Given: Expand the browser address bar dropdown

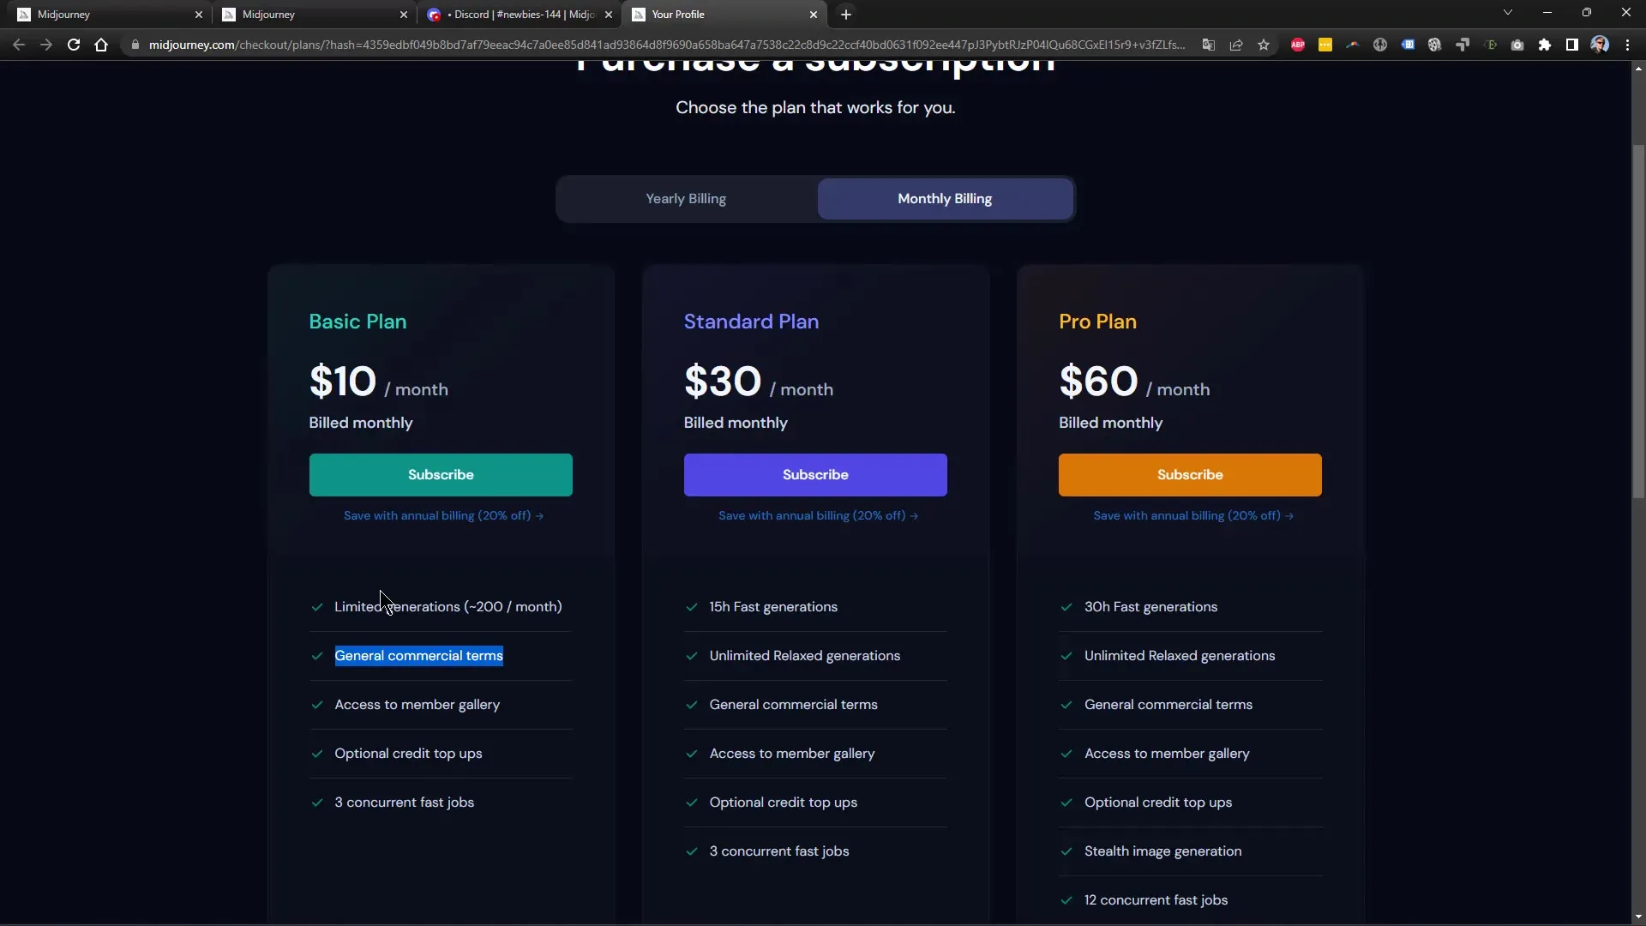Looking at the screenshot, I should [x=1507, y=14].
